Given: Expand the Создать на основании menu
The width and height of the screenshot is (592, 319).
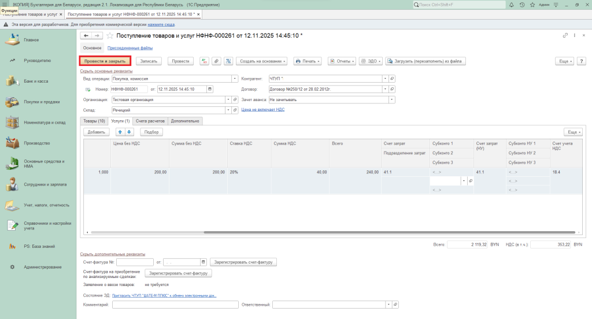Looking at the screenshot, I should click(x=262, y=61).
